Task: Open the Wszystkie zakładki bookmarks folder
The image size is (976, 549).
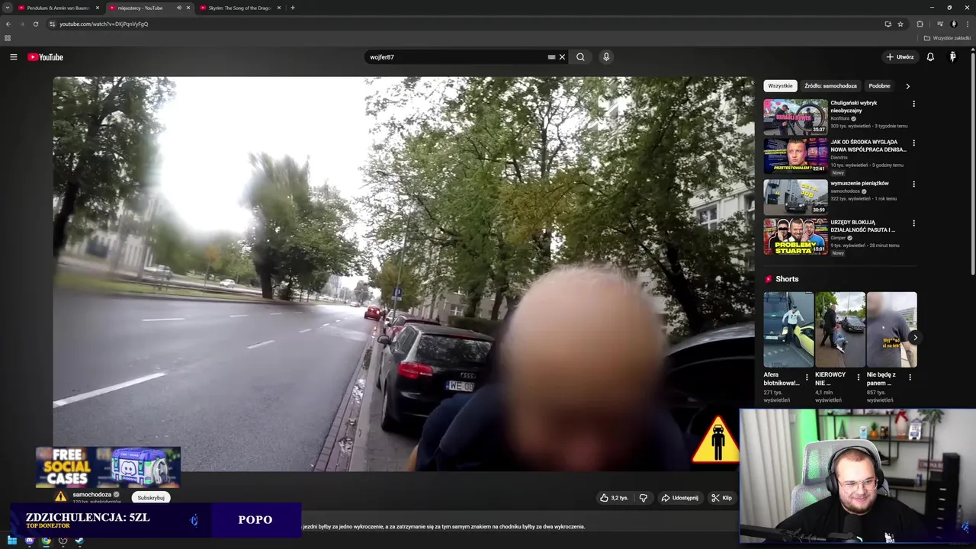Action: [x=947, y=38]
